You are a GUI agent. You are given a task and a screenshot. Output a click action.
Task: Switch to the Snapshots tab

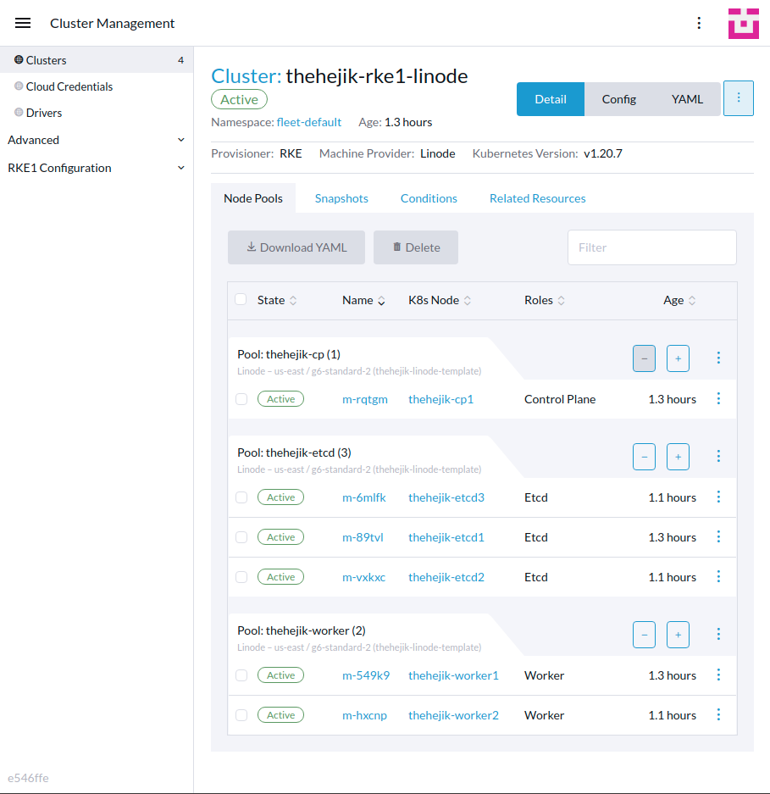point(341,198)
